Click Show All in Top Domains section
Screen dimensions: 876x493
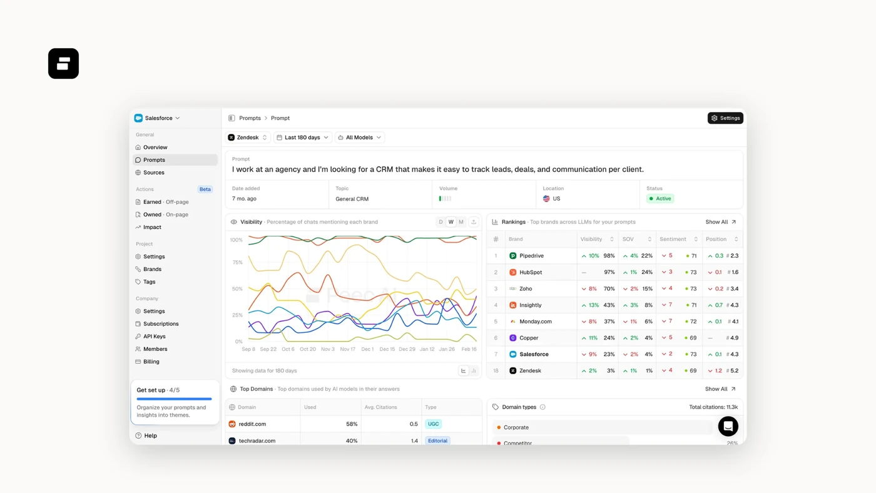click(x=720, y=389)
